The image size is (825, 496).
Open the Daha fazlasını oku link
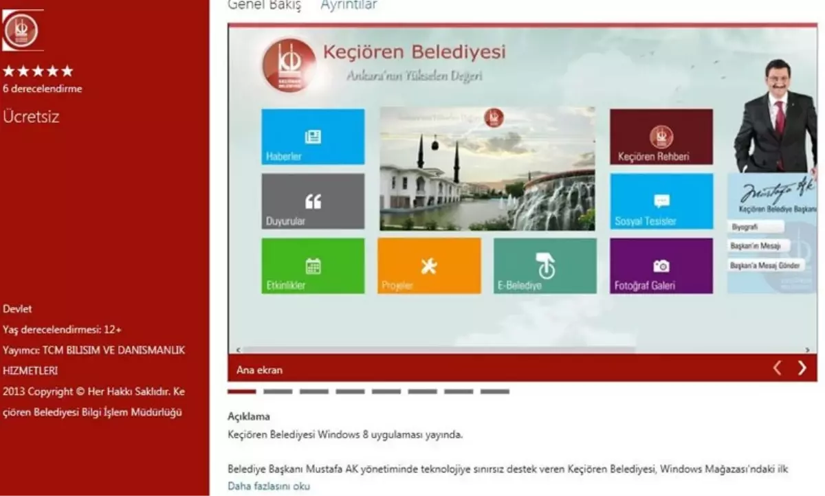[x=267, y=485]
